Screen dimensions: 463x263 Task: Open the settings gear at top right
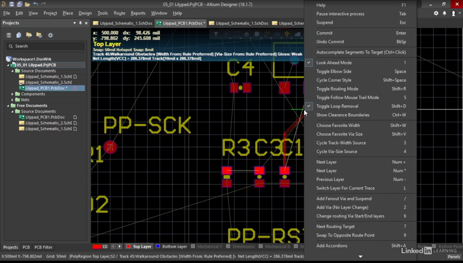(436, 13)
